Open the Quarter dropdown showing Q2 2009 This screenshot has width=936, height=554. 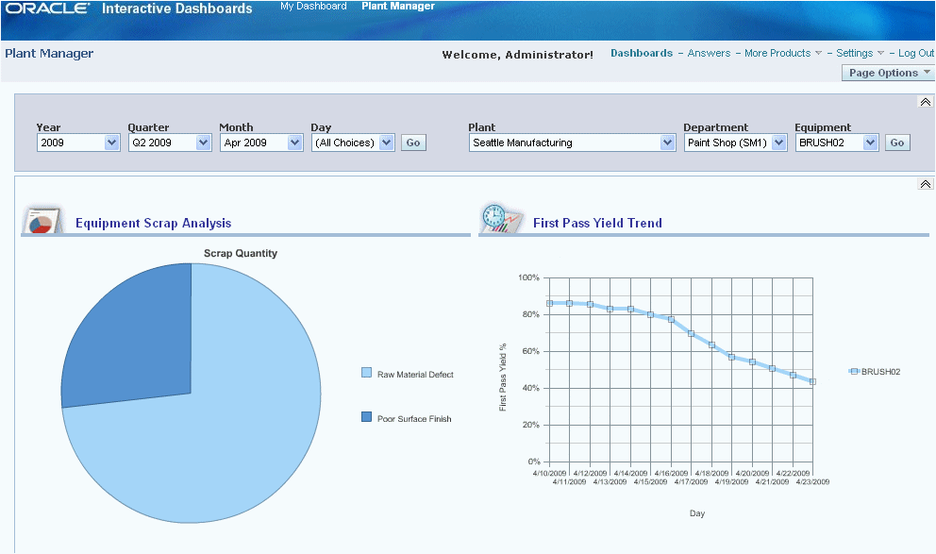point(170,143)
